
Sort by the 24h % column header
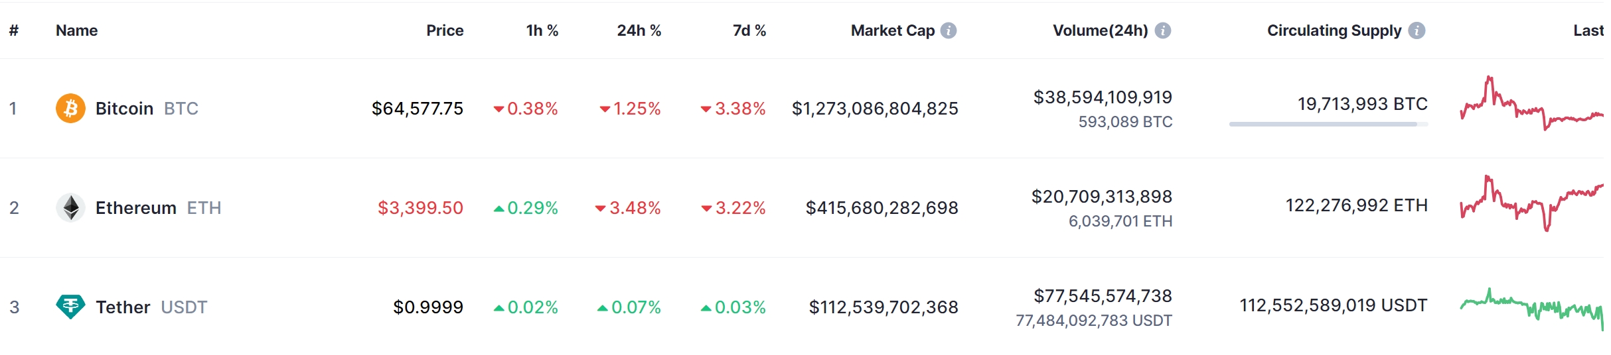pyautogui.click(x=639, y=30)
